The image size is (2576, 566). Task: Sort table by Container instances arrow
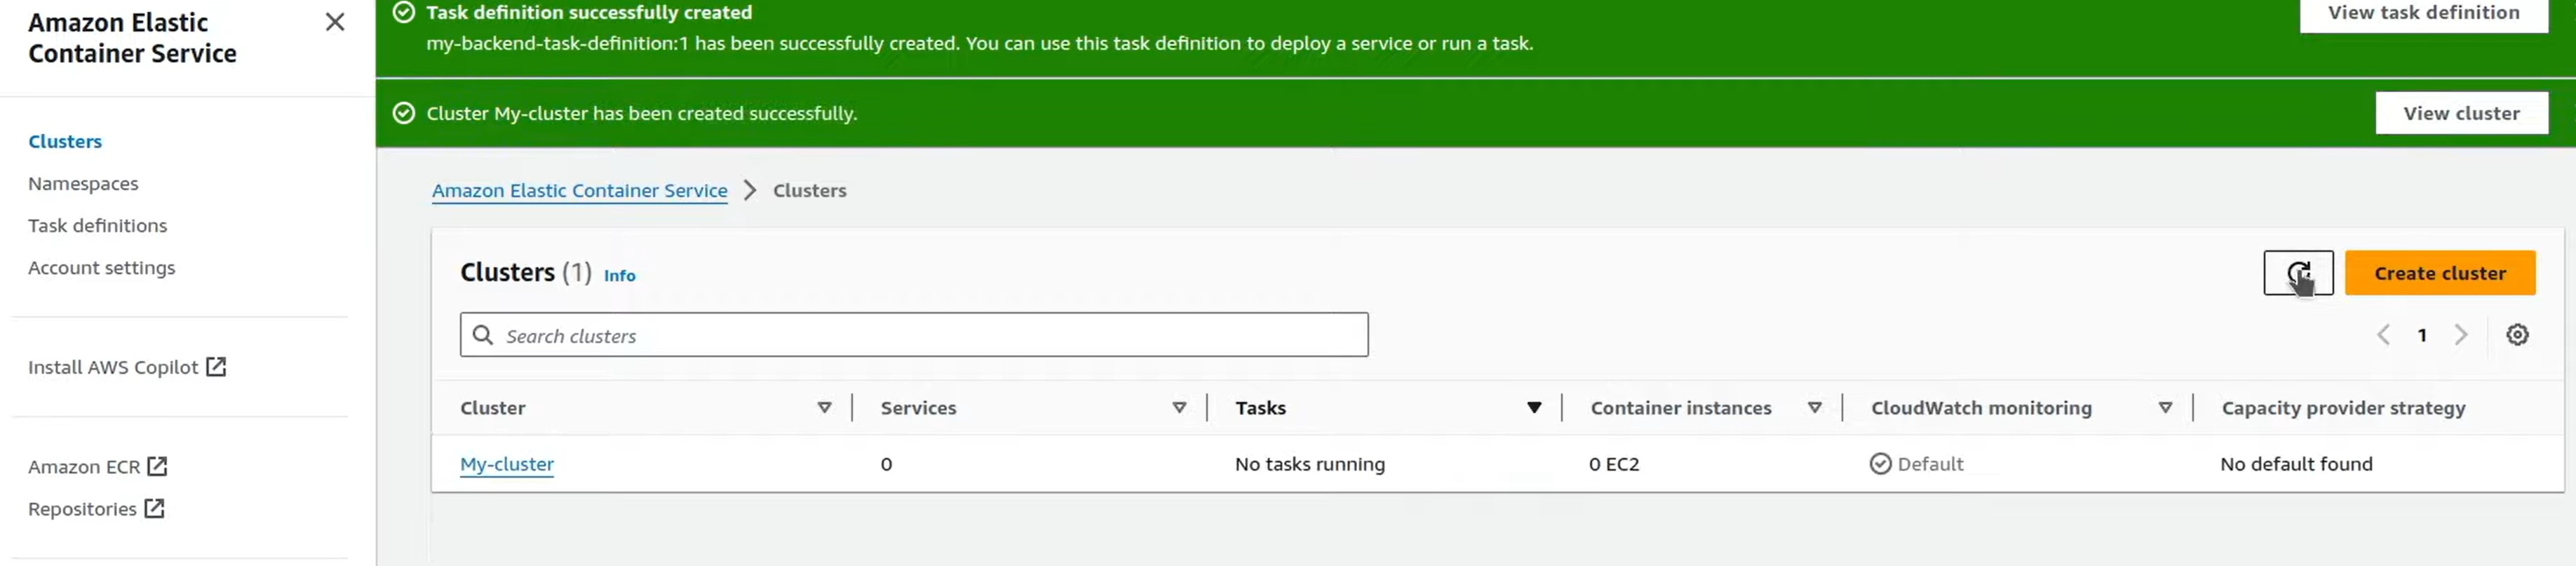coord(1814,408)
